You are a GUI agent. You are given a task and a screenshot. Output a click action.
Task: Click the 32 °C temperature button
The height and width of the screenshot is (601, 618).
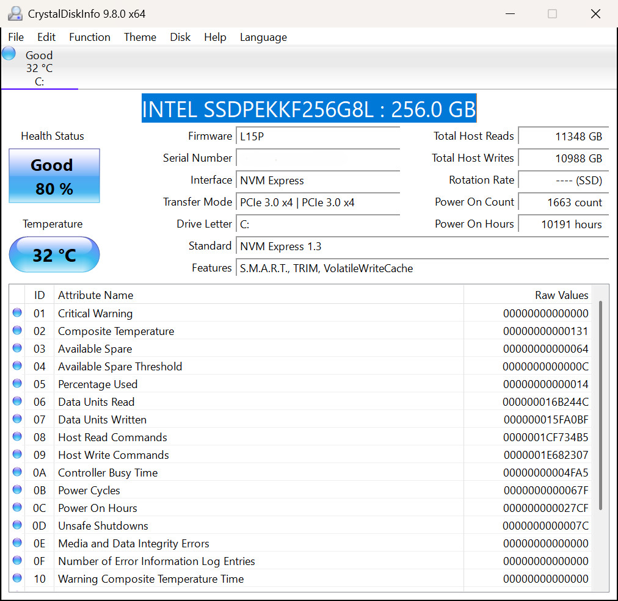54,255
